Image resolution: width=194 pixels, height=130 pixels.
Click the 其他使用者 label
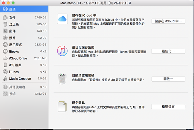coord(17,87)
